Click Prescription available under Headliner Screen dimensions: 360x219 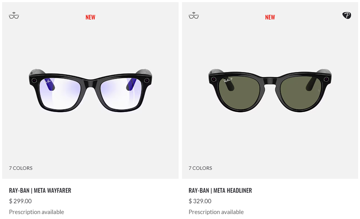[x=216, y=212]
